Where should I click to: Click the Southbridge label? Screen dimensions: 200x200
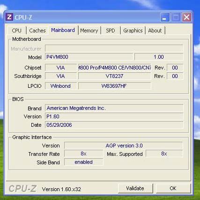[x=28, y=76]
